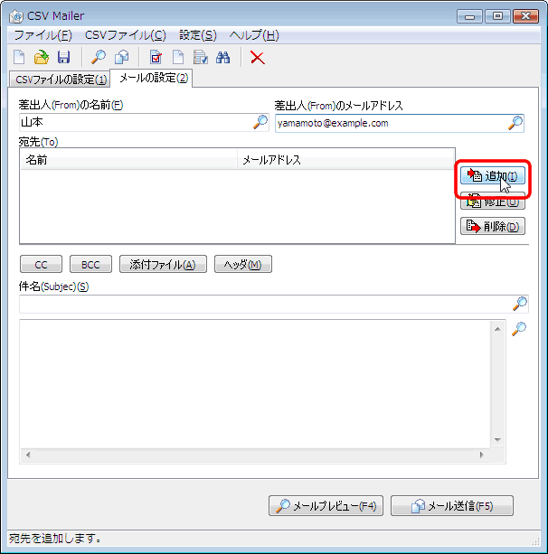Click the save floppy disk icon
This screenshot has width=548, height=554.
click(63, 58)
